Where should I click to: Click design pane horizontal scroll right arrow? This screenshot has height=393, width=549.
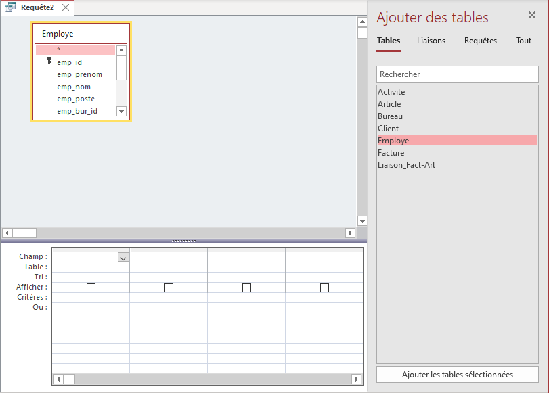350,233
